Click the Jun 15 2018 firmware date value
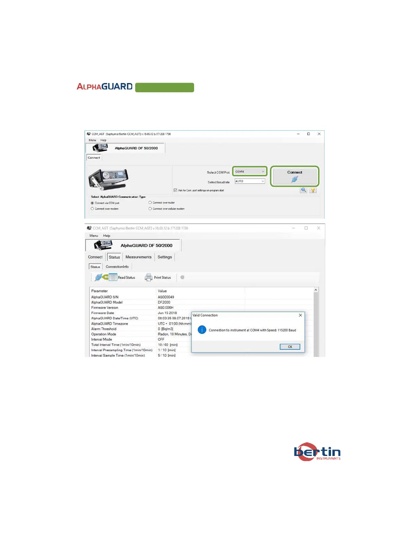This screenshot has width=416, height=539. coord(167,313)
